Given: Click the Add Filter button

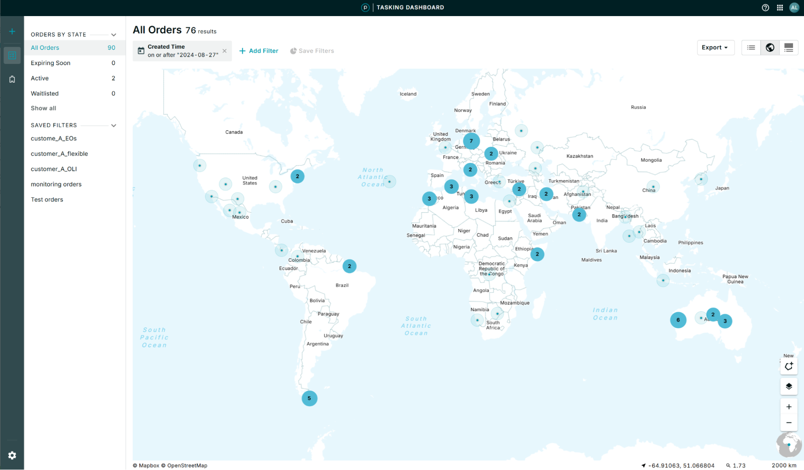Looking at the screenshot, I should pos(259,51).
